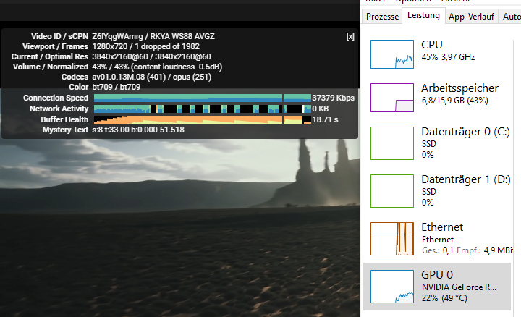Click the Connection Speed bar graph
521x317 pixels.
coord(203,98)
